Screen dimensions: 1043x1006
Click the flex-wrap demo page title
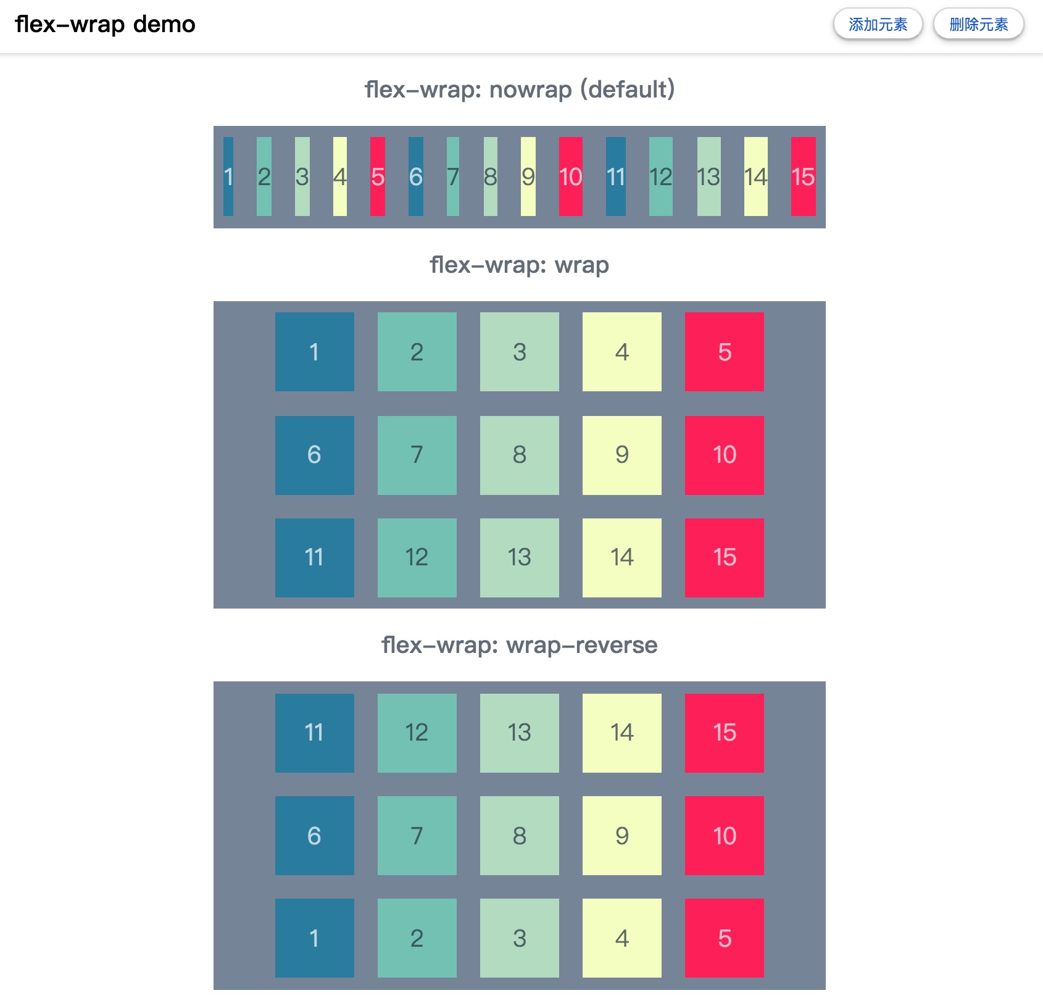(105, 24)
